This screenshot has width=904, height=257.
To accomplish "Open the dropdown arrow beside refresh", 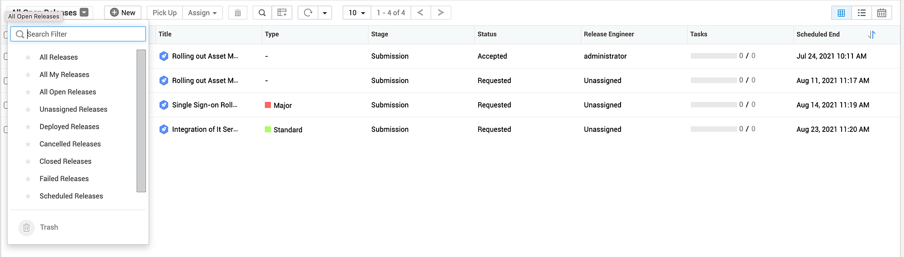I will [x=325, y=13].
